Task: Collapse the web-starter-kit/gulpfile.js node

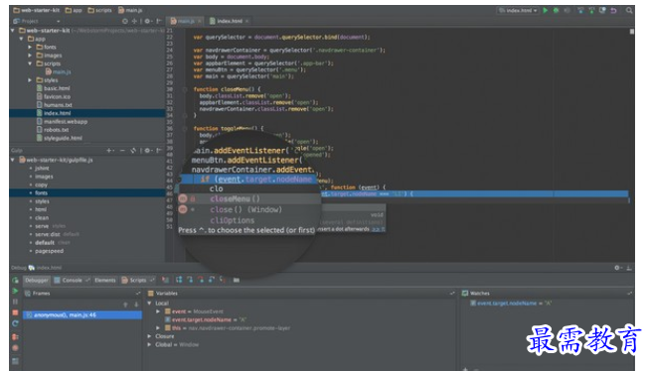Action: pyautogui.click(x=13, y=160)
